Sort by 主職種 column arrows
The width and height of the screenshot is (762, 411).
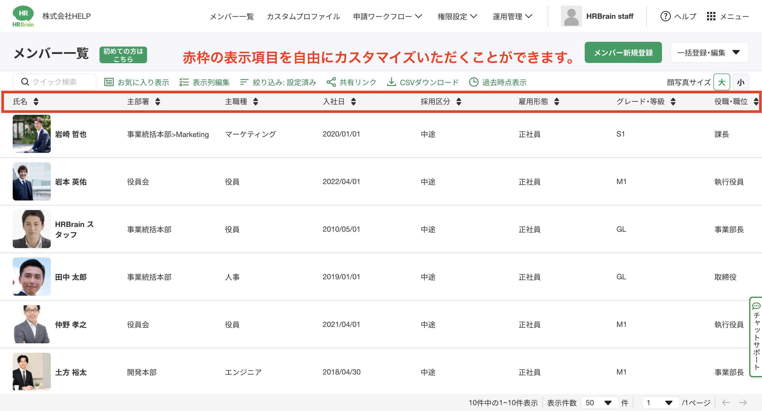(x=256, y=102)
